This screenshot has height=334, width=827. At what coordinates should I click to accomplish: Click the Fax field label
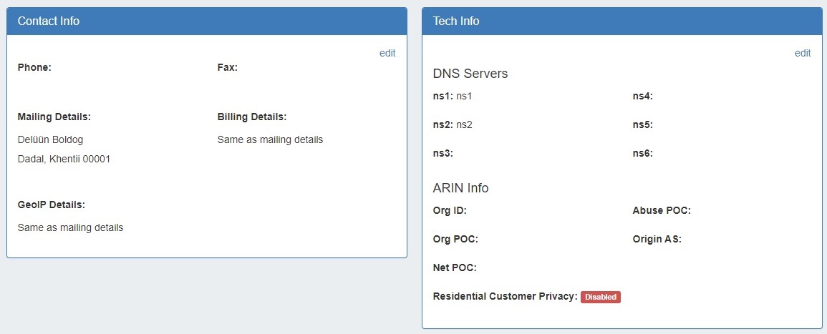pos(227,67)
